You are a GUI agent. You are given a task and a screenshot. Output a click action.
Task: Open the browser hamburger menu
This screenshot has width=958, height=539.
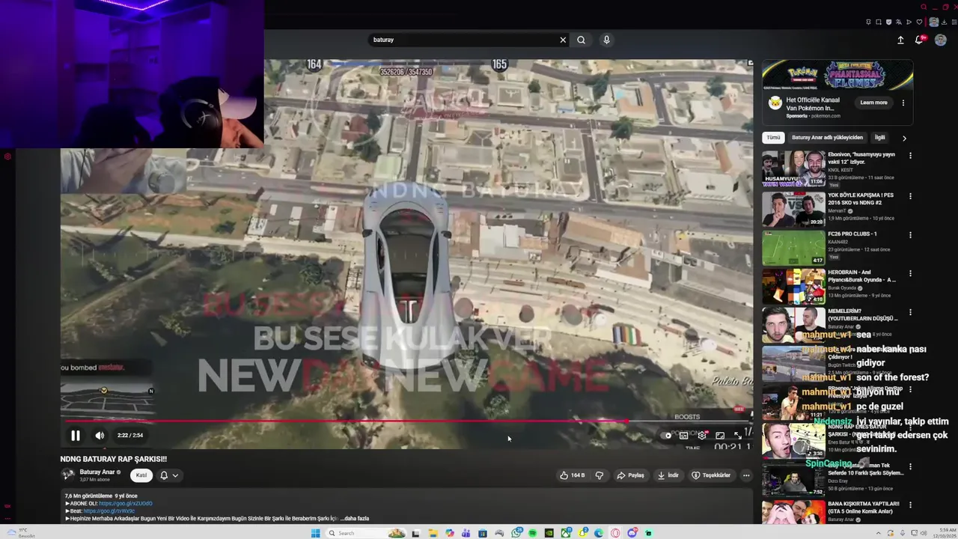click(x=954, y=22)
